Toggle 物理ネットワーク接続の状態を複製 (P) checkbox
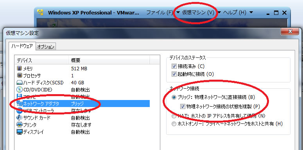The height and width of the screenshot is (150, 303). tap(182, 106)
